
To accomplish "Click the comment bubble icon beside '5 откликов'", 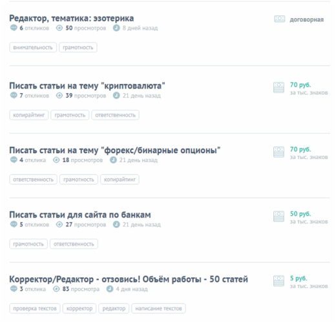I will click(x=14, y=225).
